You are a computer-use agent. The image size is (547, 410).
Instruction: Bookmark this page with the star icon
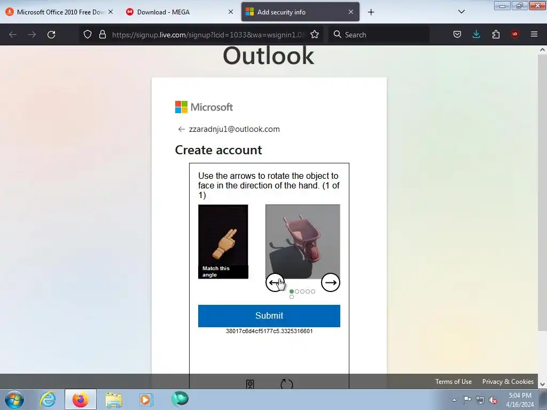tap(315, 34)
